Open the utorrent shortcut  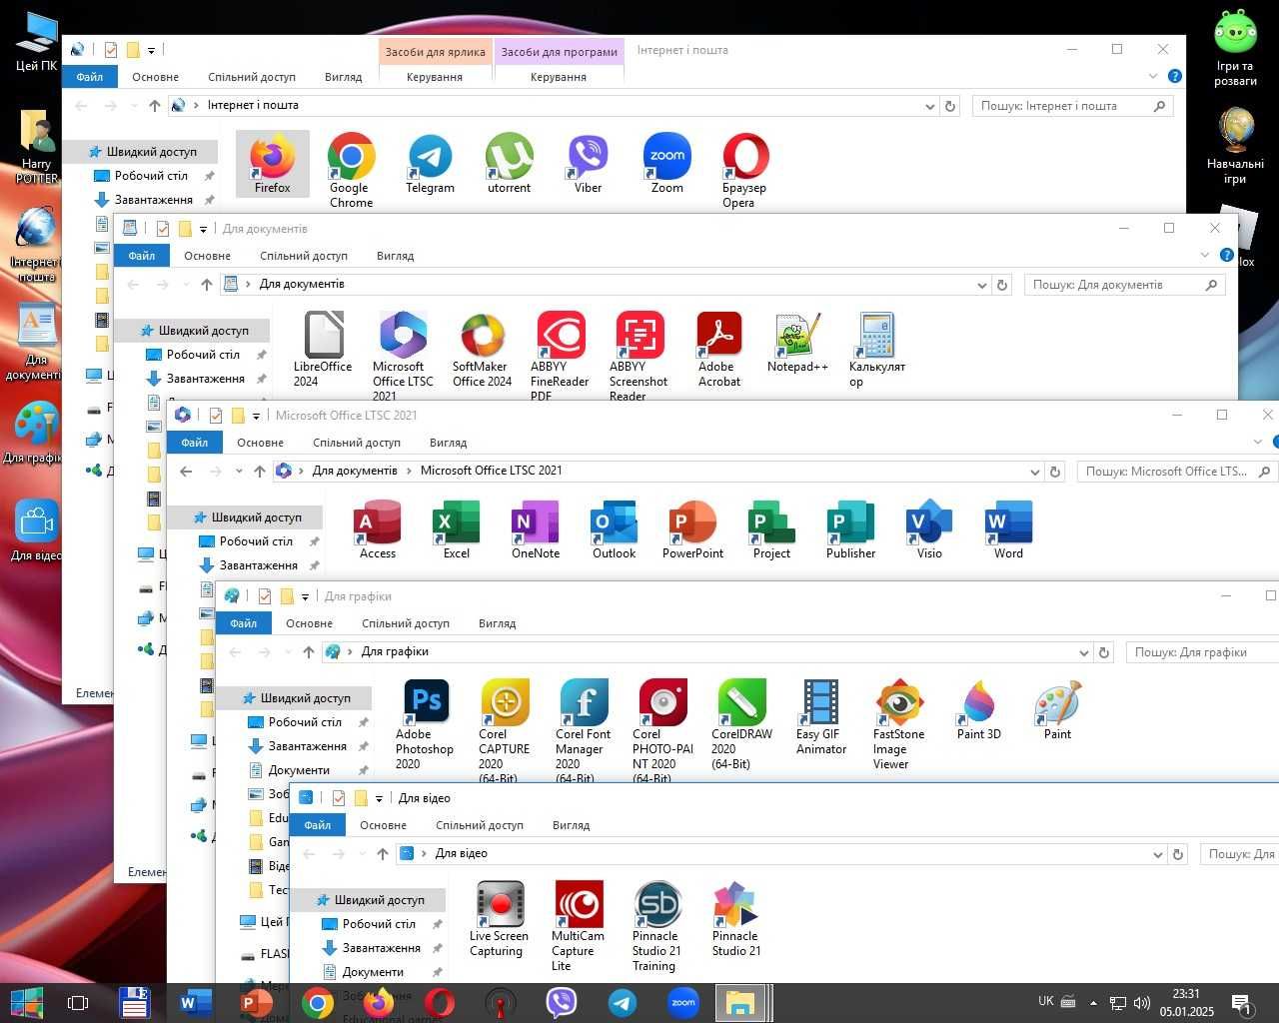point(509,163)
